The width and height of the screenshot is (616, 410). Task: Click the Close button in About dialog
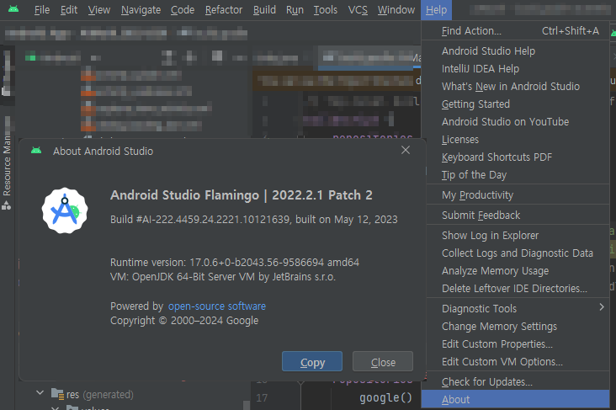(x=383, y=362)
